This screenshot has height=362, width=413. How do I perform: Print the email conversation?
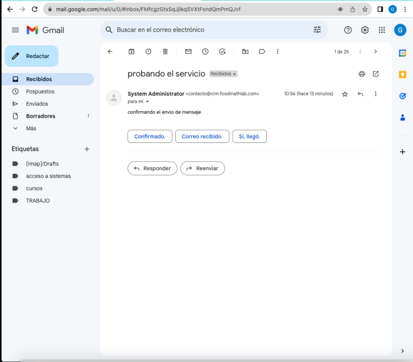click(362, 74)
